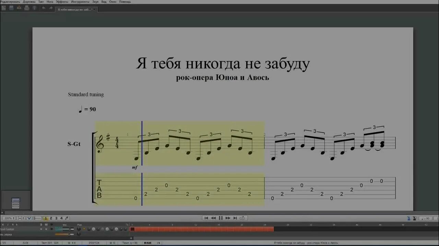Open the Эффекты menu
Image resolution: width=439 pixels, height=246 pixels.
coord(62,2)
